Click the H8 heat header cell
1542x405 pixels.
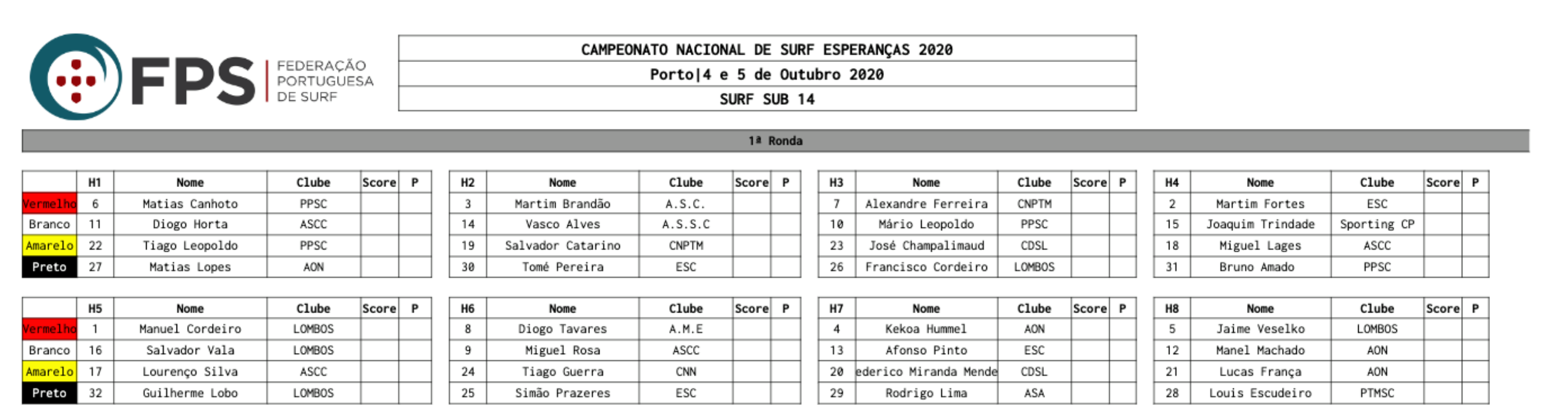coord(1172,309)
